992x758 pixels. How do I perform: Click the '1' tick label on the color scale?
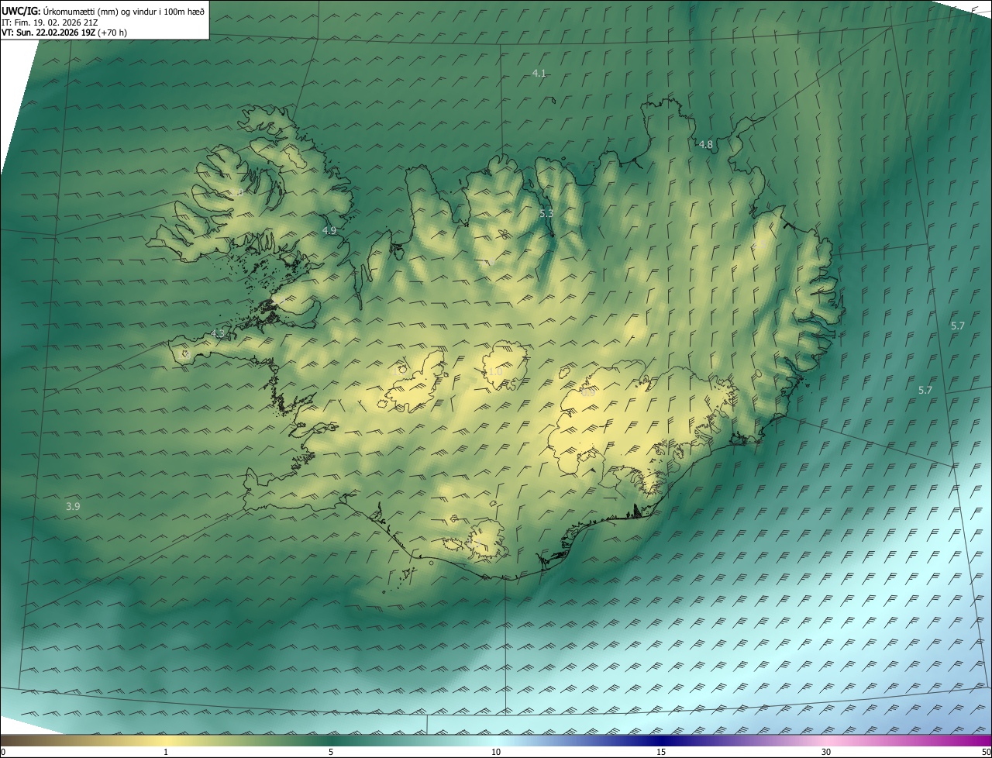click(166, 752)
